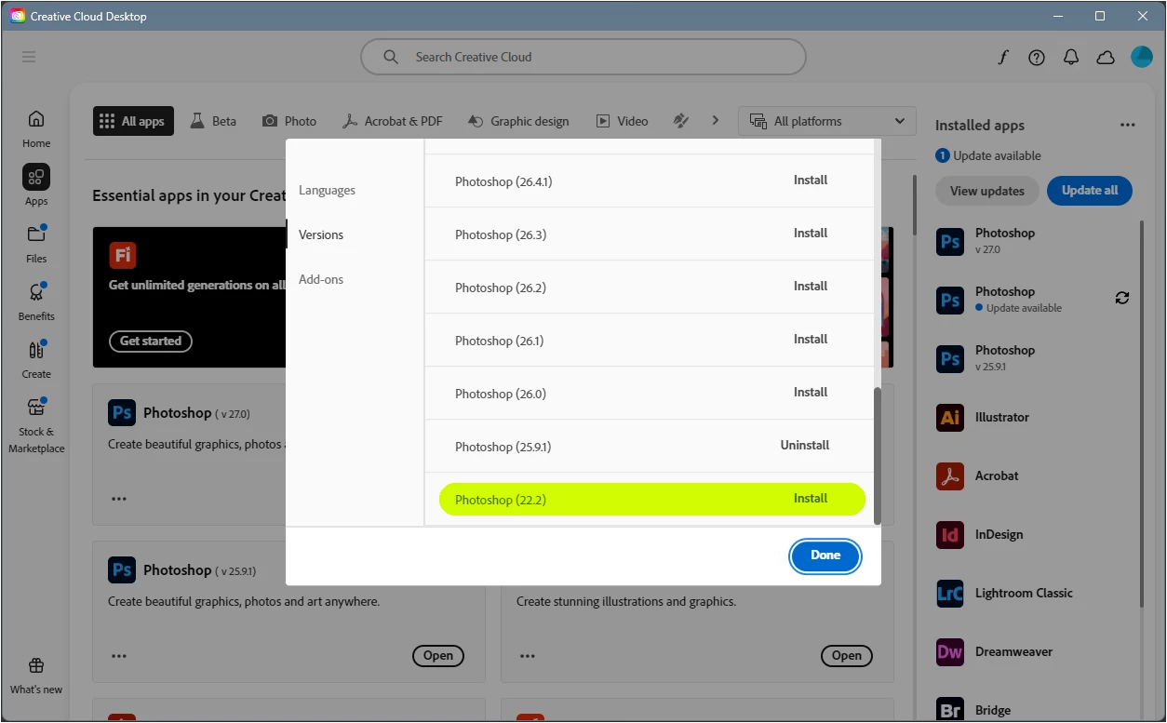Show more category tabs with chevron
The height and width of the screenshot is (723, 1167).
tap(716, 120)
